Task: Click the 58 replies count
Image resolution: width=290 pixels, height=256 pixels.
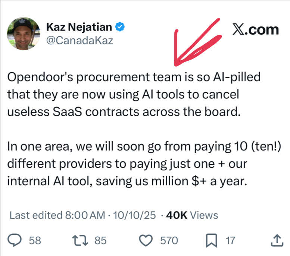Action: pyautogui.click(x=35, y=241)
